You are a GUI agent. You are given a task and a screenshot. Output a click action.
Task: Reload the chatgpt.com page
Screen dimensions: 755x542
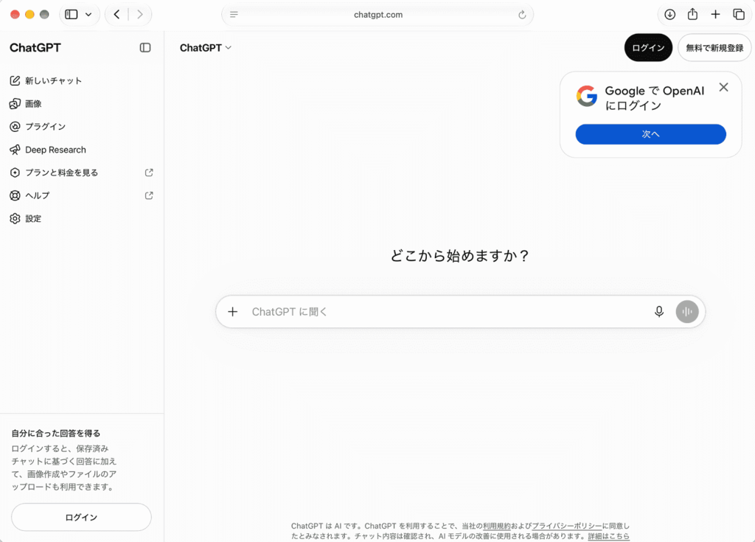tap(522, 15)
